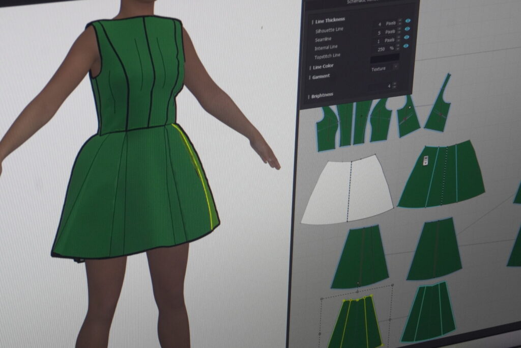Toggle Topstitch Line visibility eye icon
521x348 pixels.
406,46
